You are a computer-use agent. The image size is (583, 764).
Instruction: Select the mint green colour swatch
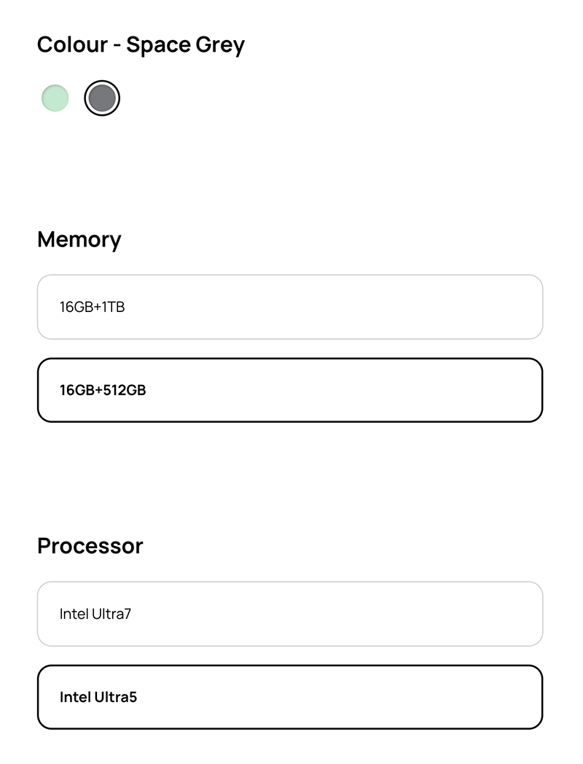pos(55,98)
